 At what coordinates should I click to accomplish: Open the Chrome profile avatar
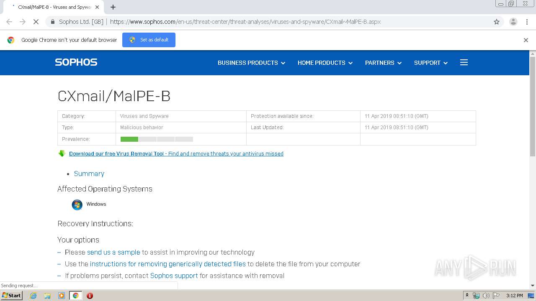pos(513,22)
